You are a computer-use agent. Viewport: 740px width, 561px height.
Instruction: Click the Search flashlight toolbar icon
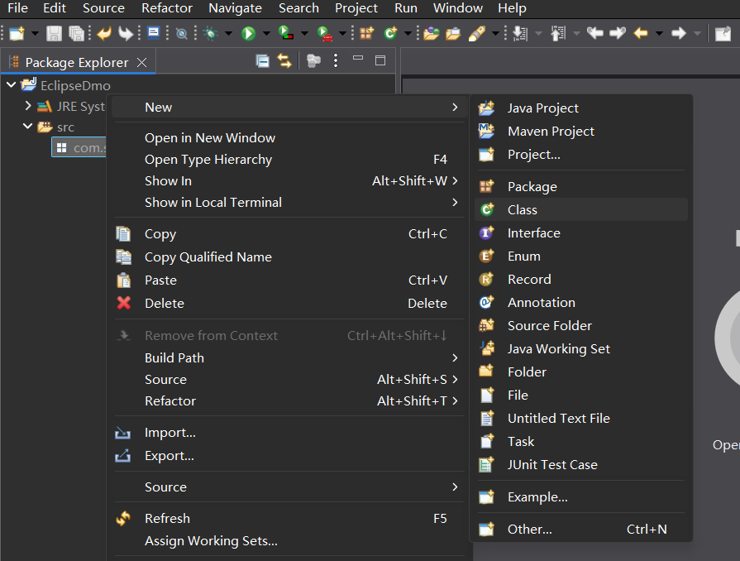[x=476, y=34]
